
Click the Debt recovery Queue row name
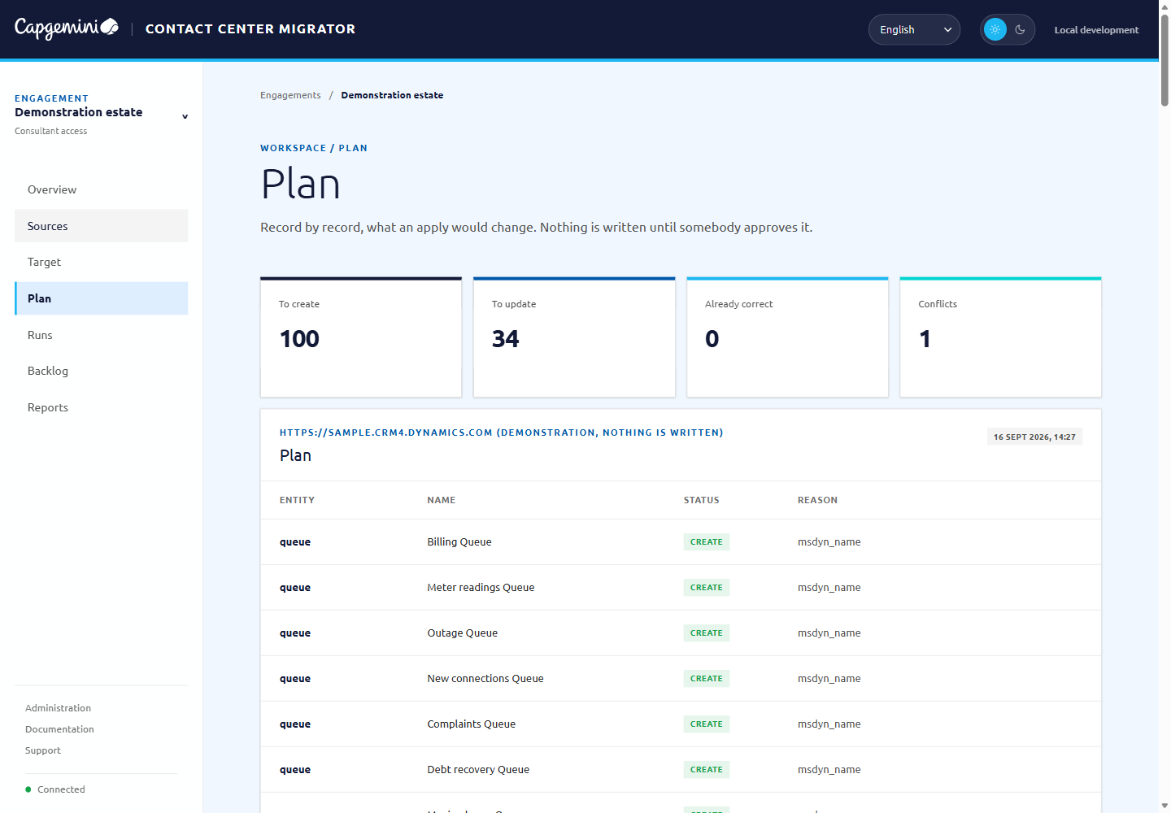478,770
